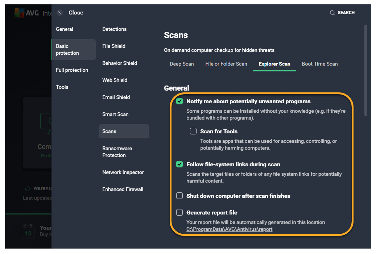Go to Enhanced Firewall settings
Screen dimensions: 376x254
pyautogui.click(x=123, y=190)
